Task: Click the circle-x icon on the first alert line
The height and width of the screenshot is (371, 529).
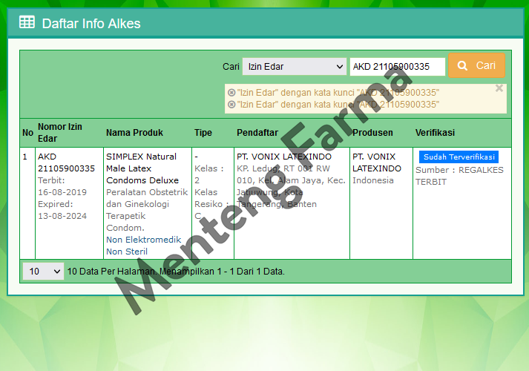Action: [231, 93]
